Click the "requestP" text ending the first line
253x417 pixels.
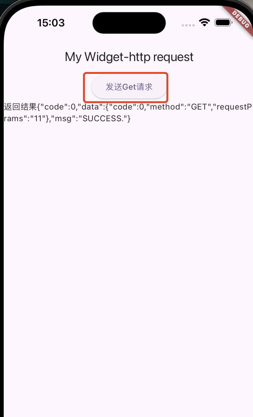(x=233, y=107)
